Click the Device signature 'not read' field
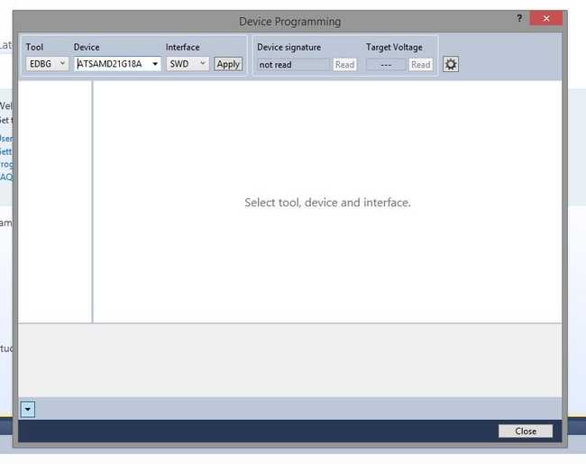The image size is (586, 464). [292, 65]
